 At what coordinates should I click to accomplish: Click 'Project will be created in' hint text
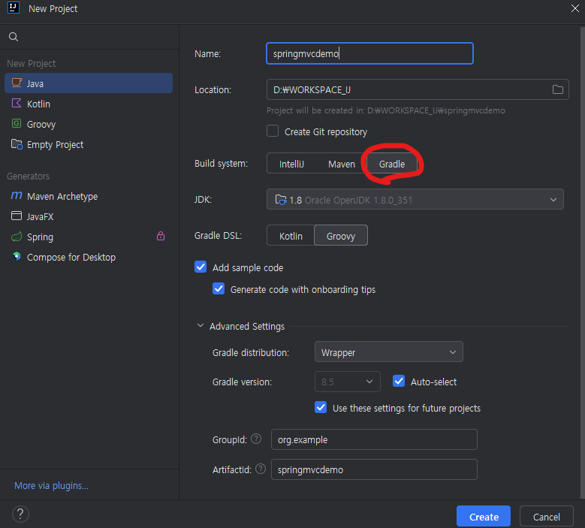(x=386, y=110)
